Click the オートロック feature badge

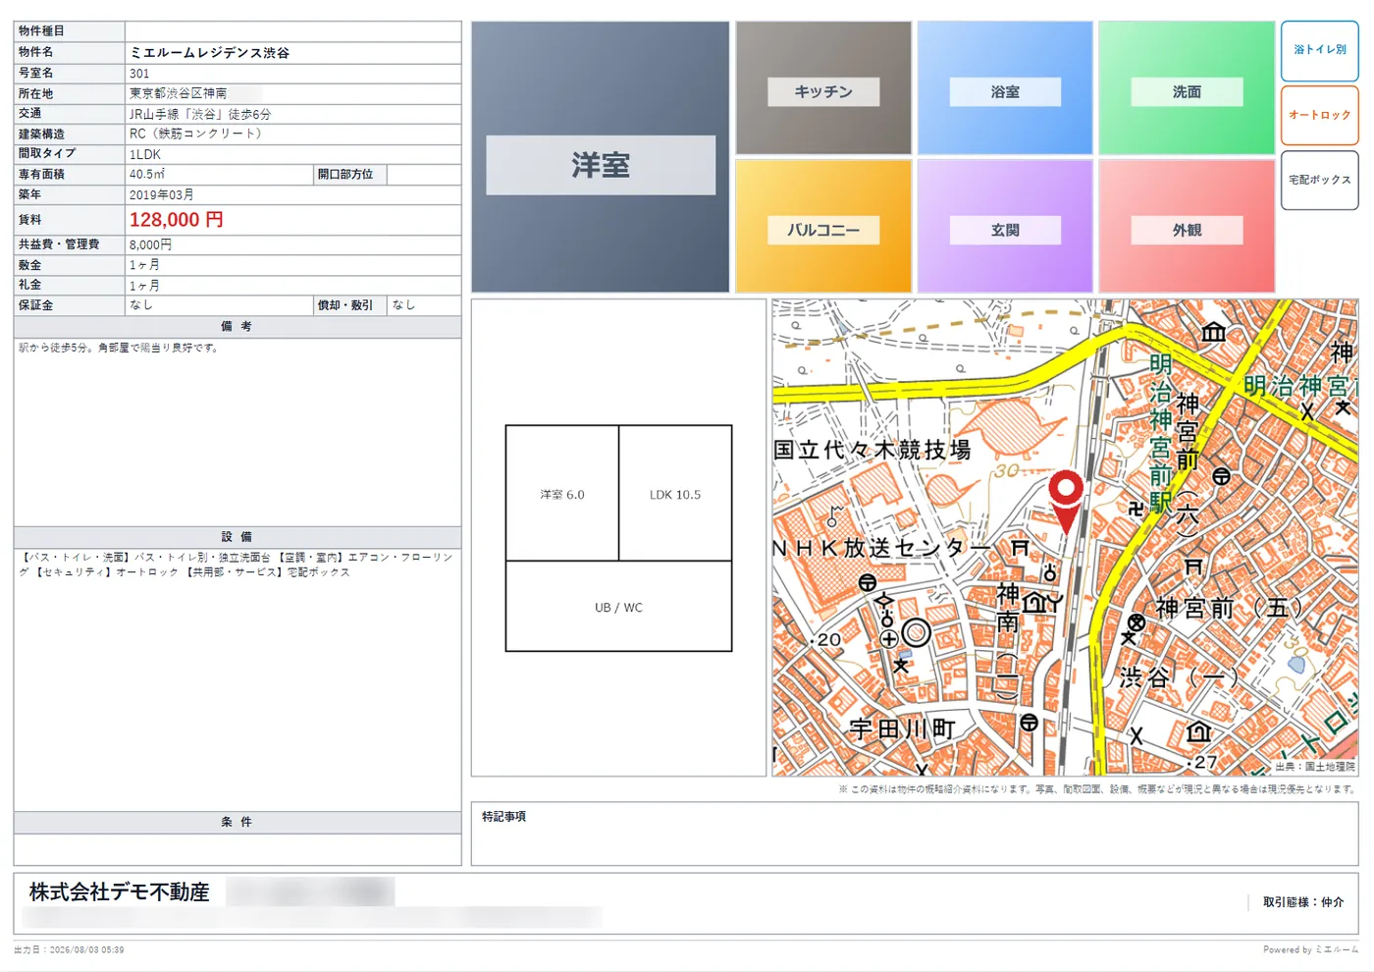[1320, 115]
